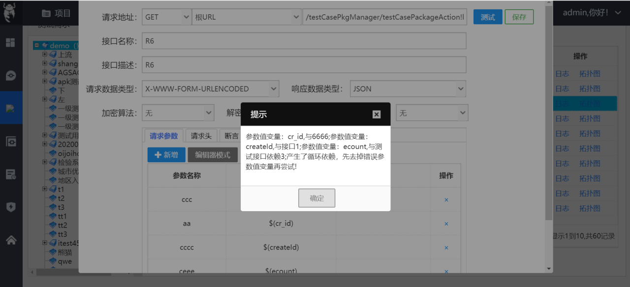Expand the 检验系 tree node
Image resolution: width=630 pixels, height=287 pixels.
(x=45, y=162)
